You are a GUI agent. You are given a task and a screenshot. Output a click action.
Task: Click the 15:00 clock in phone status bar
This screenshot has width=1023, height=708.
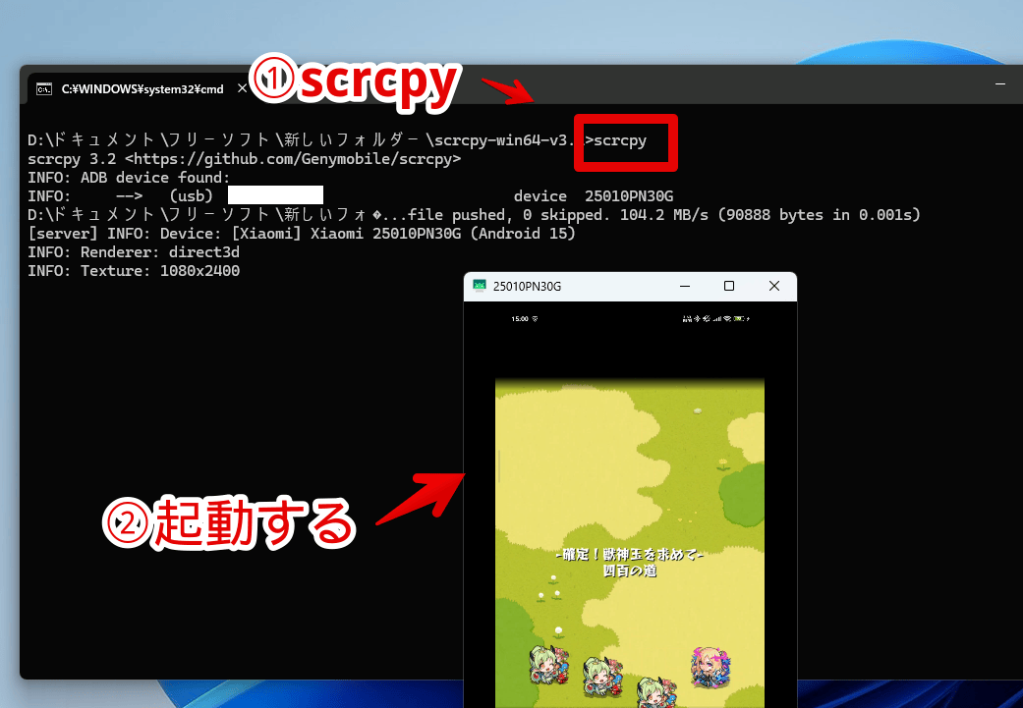(520, 319)
